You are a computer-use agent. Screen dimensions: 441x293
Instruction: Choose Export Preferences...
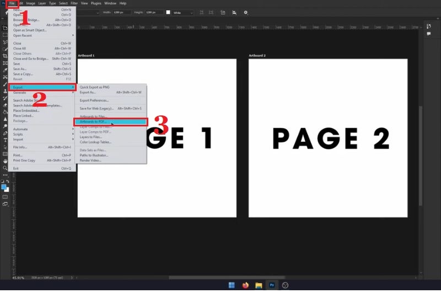[111, 101]
